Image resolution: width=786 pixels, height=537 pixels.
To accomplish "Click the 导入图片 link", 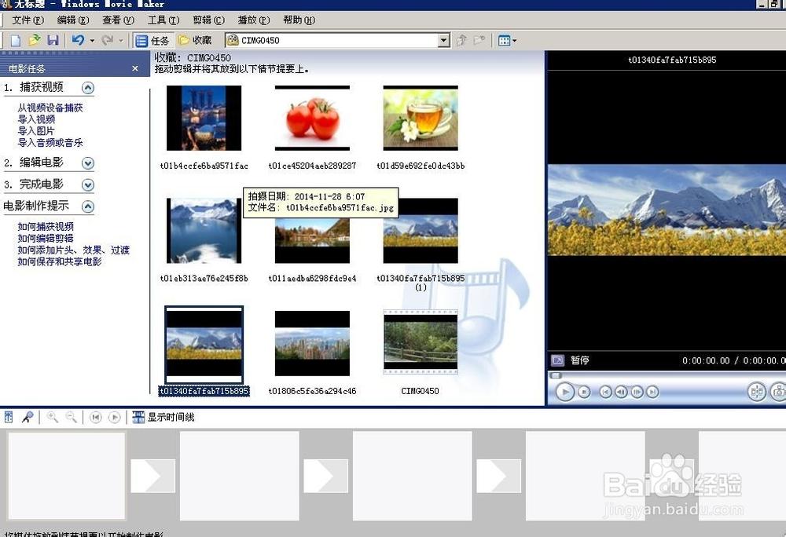I will coord(35,130).
